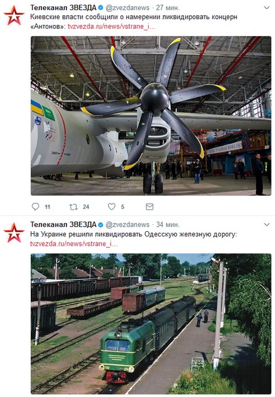
Task: Click verified badge on the 27 мин. tweet
Action: point(100,8)
